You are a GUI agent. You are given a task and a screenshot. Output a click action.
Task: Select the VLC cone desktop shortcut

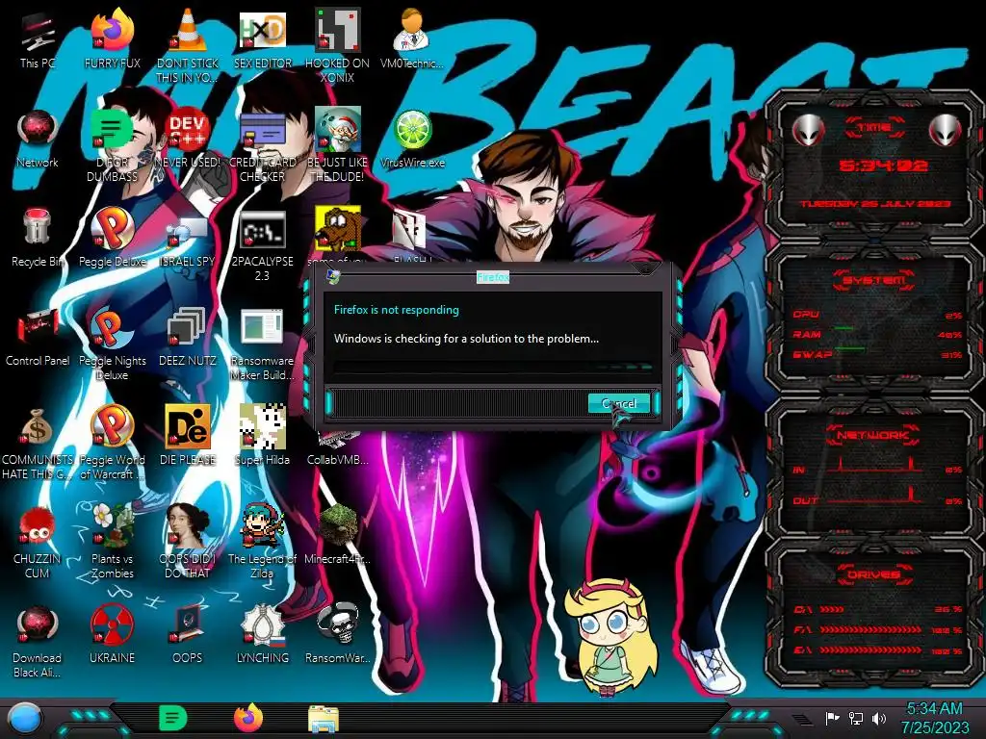[187, 46]
